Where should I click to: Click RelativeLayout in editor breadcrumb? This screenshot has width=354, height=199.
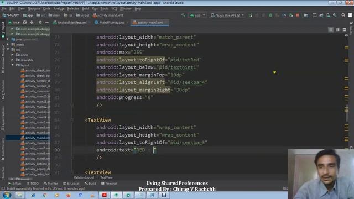click(x=84, y=177)
